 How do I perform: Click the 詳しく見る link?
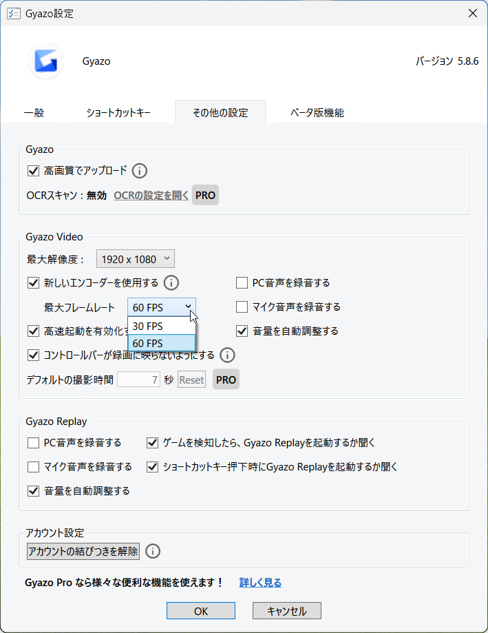(260, 582)
